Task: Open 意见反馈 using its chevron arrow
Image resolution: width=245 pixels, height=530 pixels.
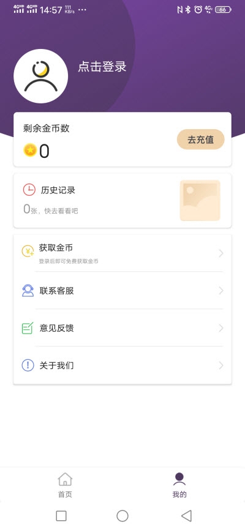Action: (221, 328)
